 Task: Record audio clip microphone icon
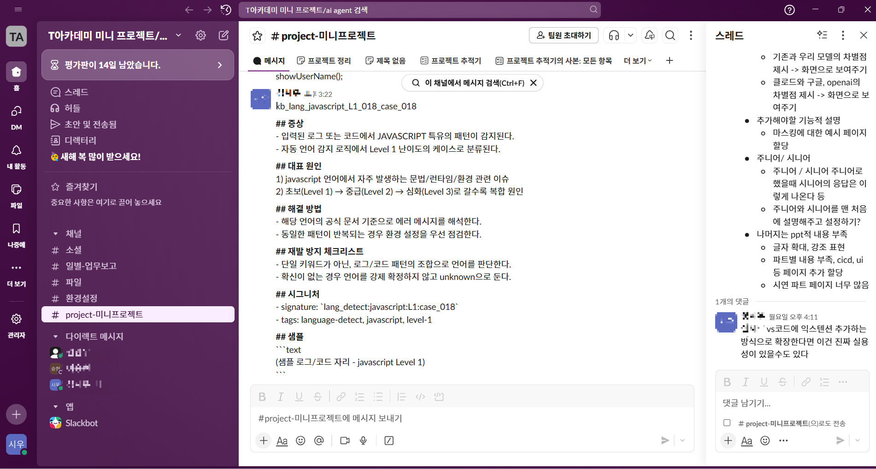363,440
